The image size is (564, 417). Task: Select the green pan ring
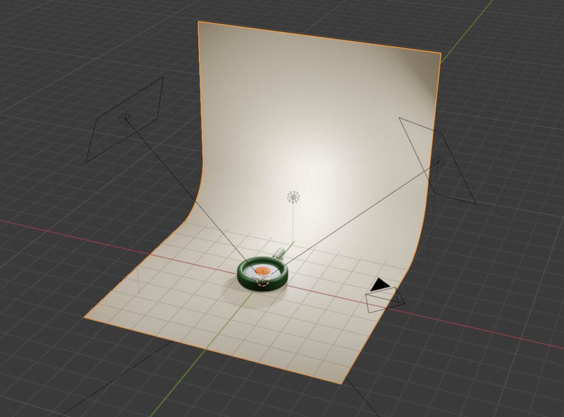point(243,276)
